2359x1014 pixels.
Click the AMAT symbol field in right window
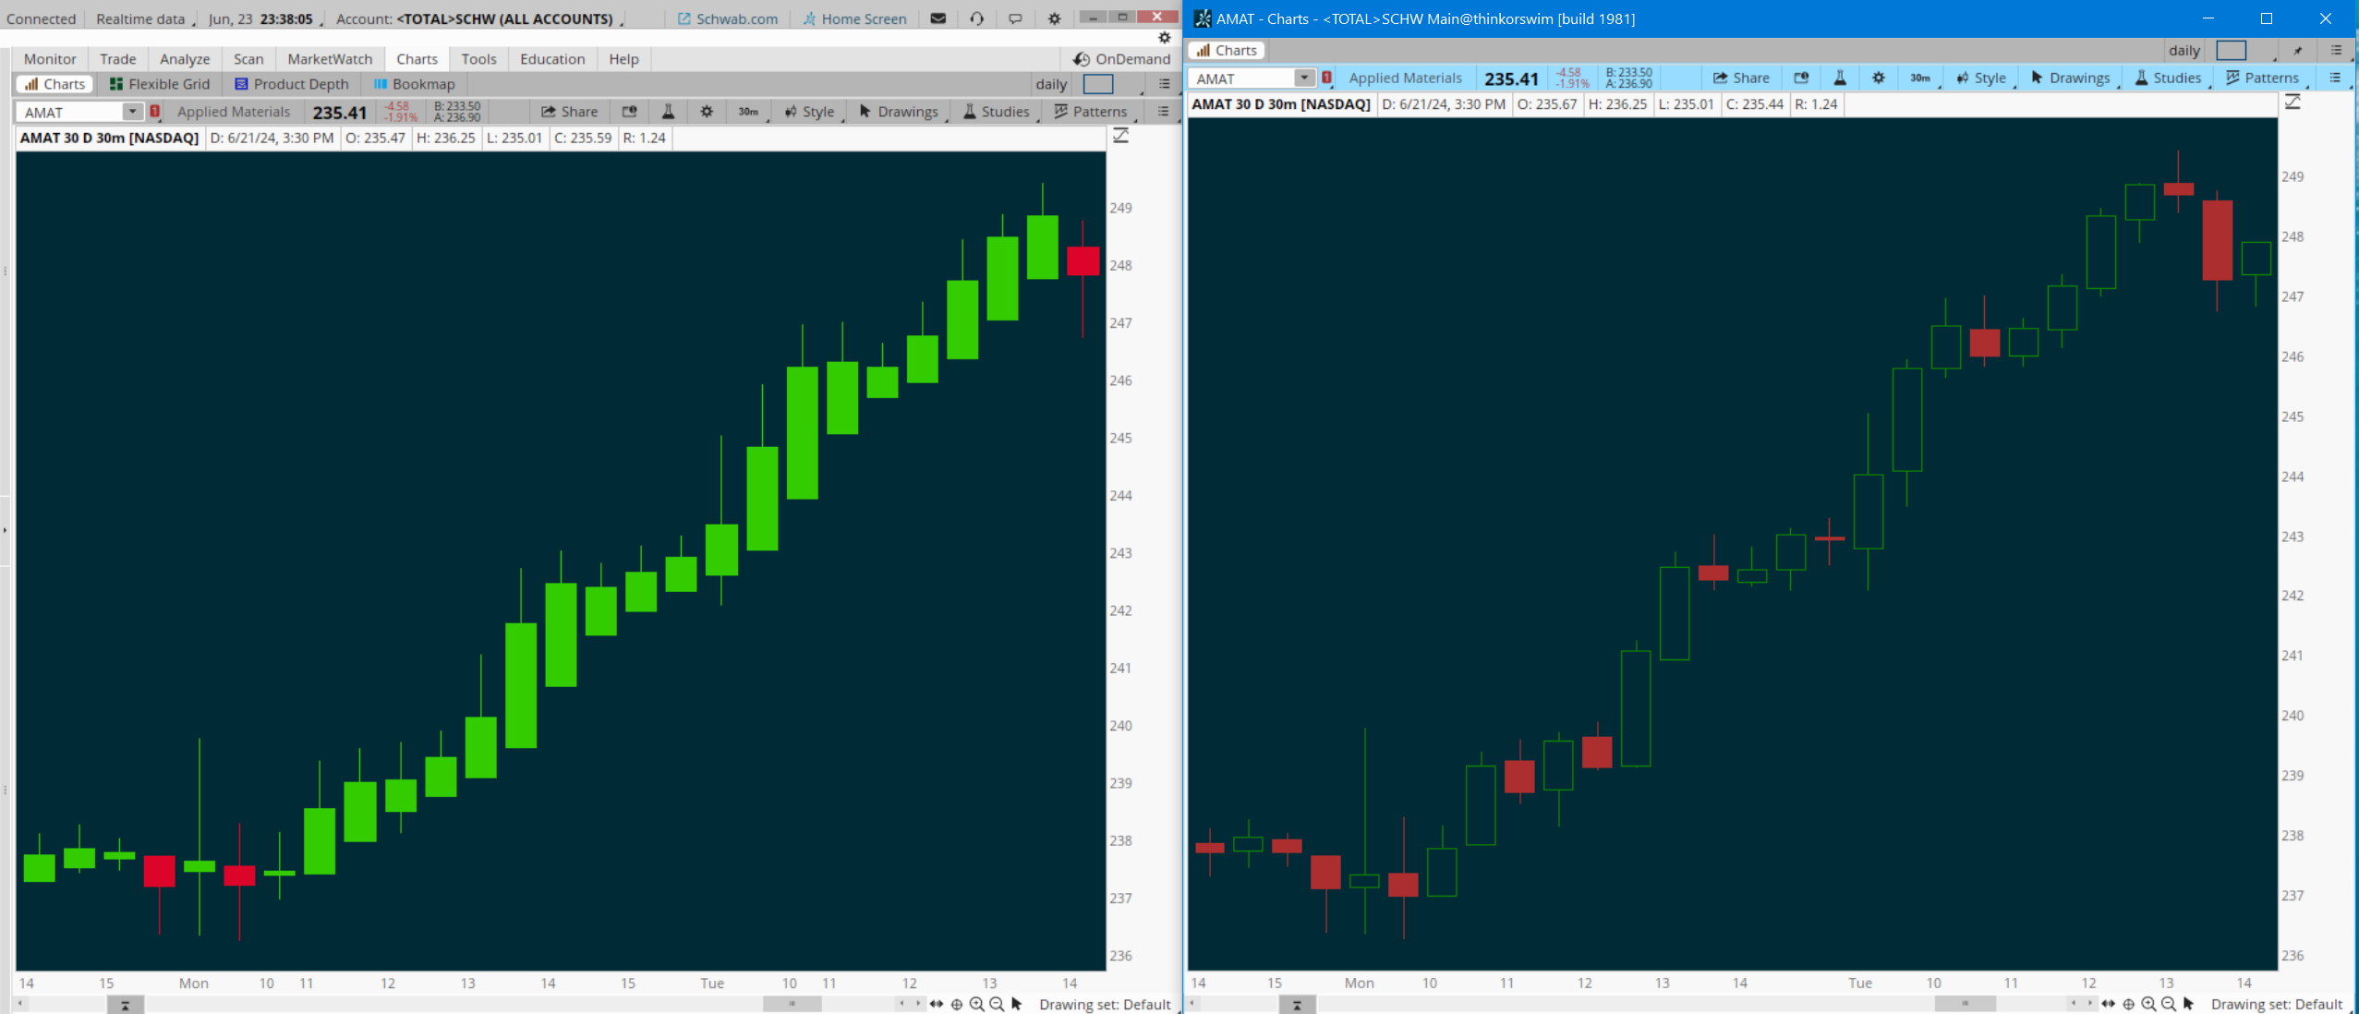(x=1243, y=78)
